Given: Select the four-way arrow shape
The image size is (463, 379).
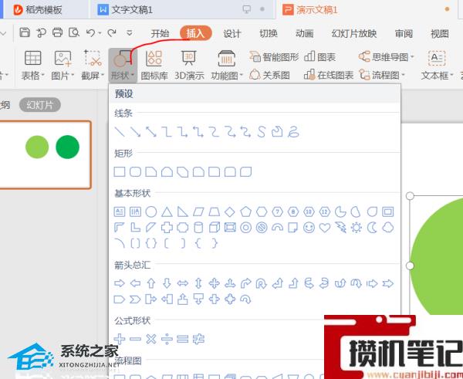Looking at the screenshot, I should tap(214, 283).
